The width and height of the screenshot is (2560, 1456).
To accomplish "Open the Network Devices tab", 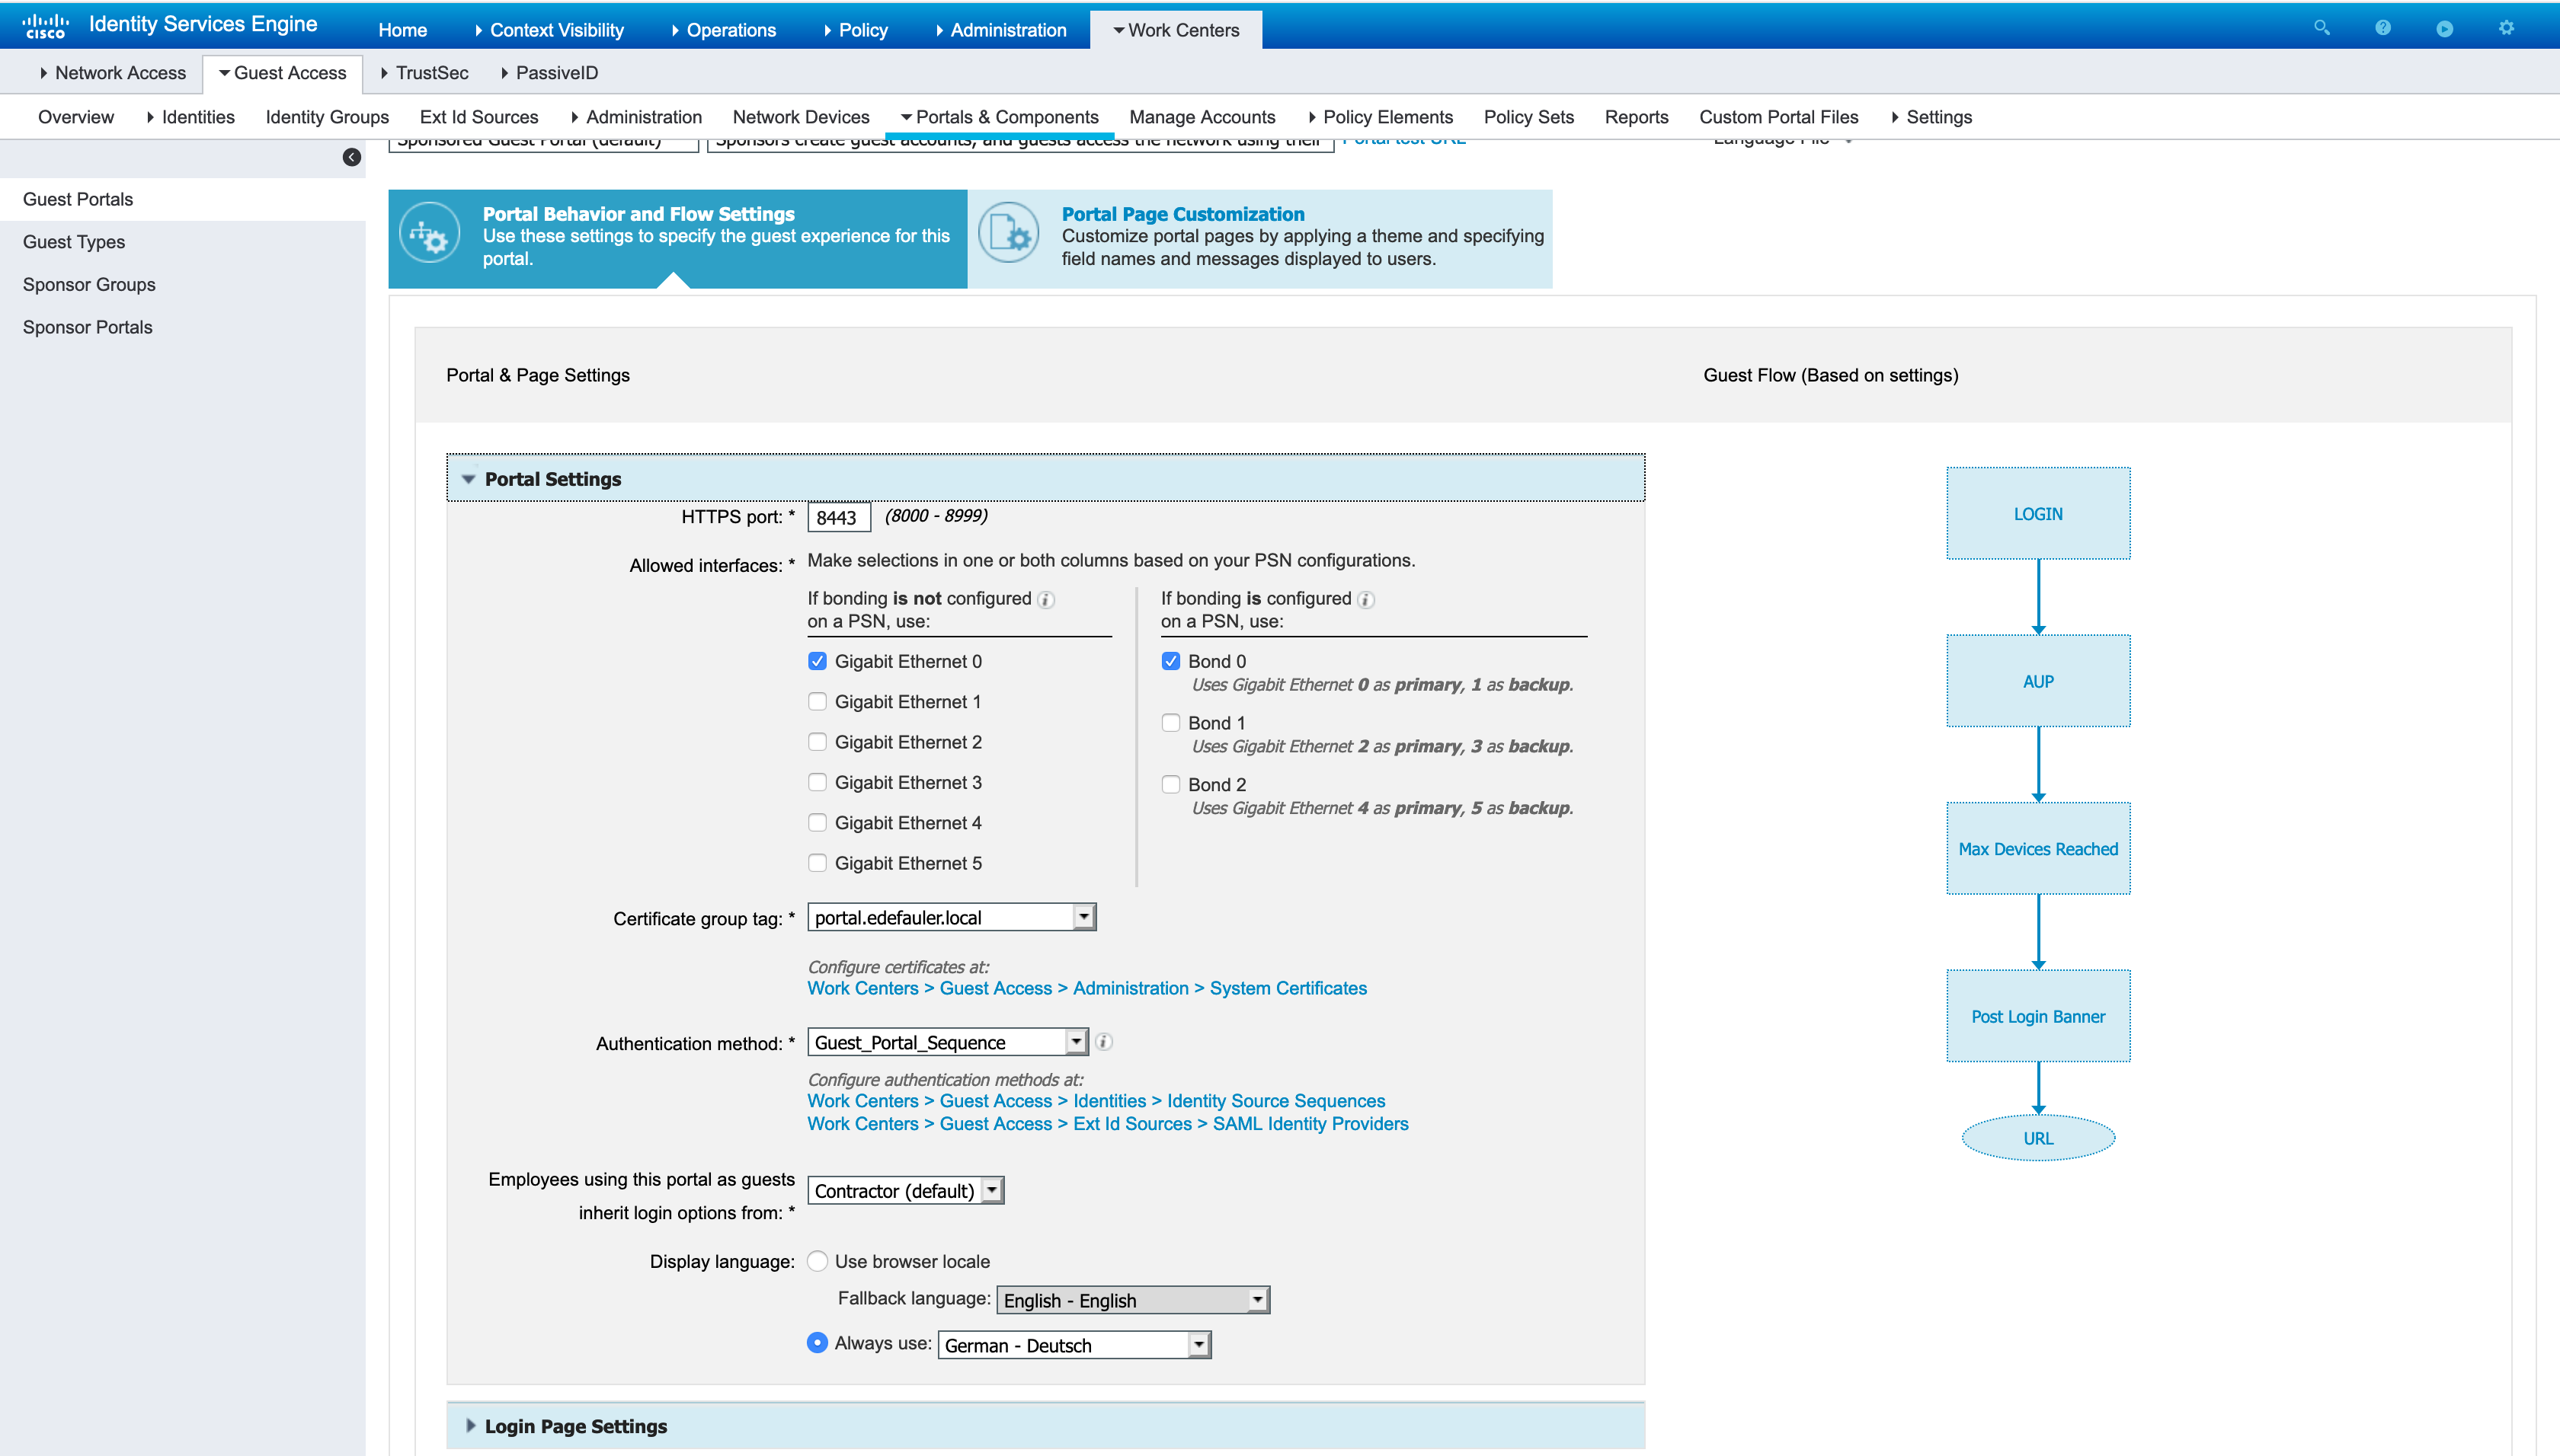I will tap(800, 117).
